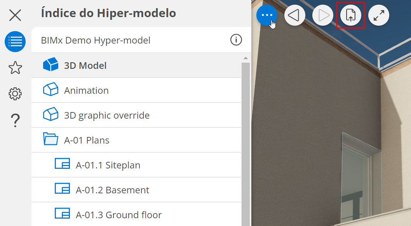Enter fullscreen mode
The image size is (411, 226).
pyautogui.click(x=379, y=15)
